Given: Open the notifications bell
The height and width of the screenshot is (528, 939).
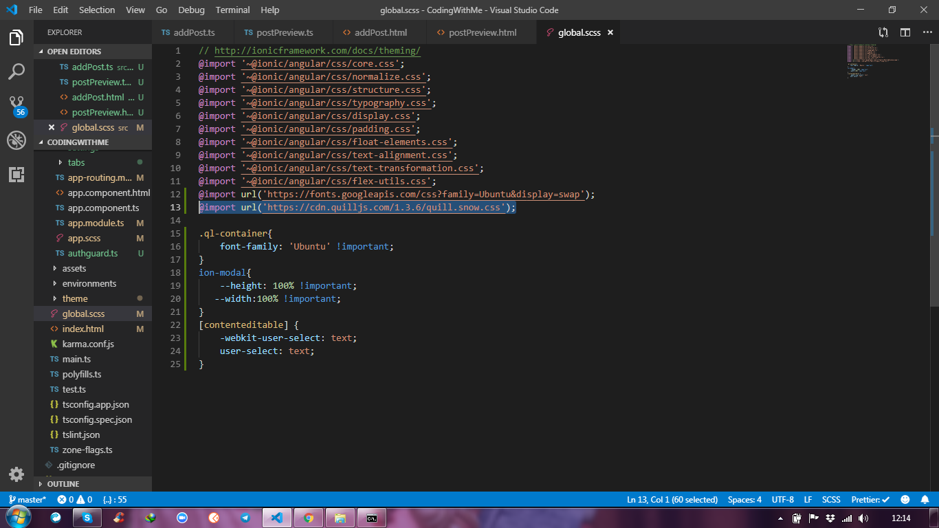Looking at the screenshot, I should click(926, 500).
